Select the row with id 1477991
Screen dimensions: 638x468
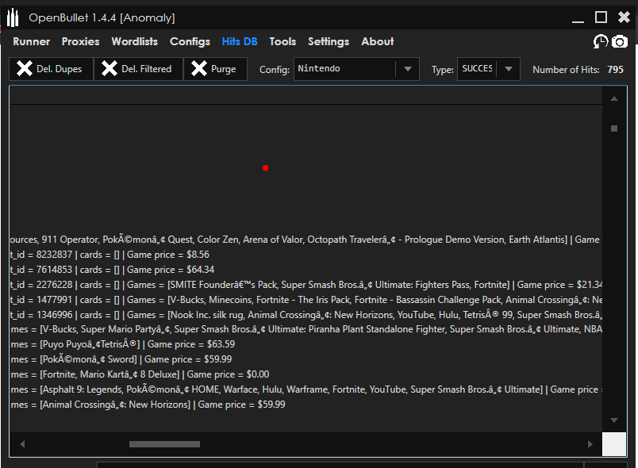[306, 300]
